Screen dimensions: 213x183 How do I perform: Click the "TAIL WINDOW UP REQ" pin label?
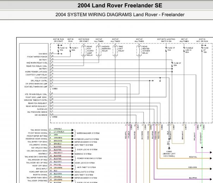[38, 160]
